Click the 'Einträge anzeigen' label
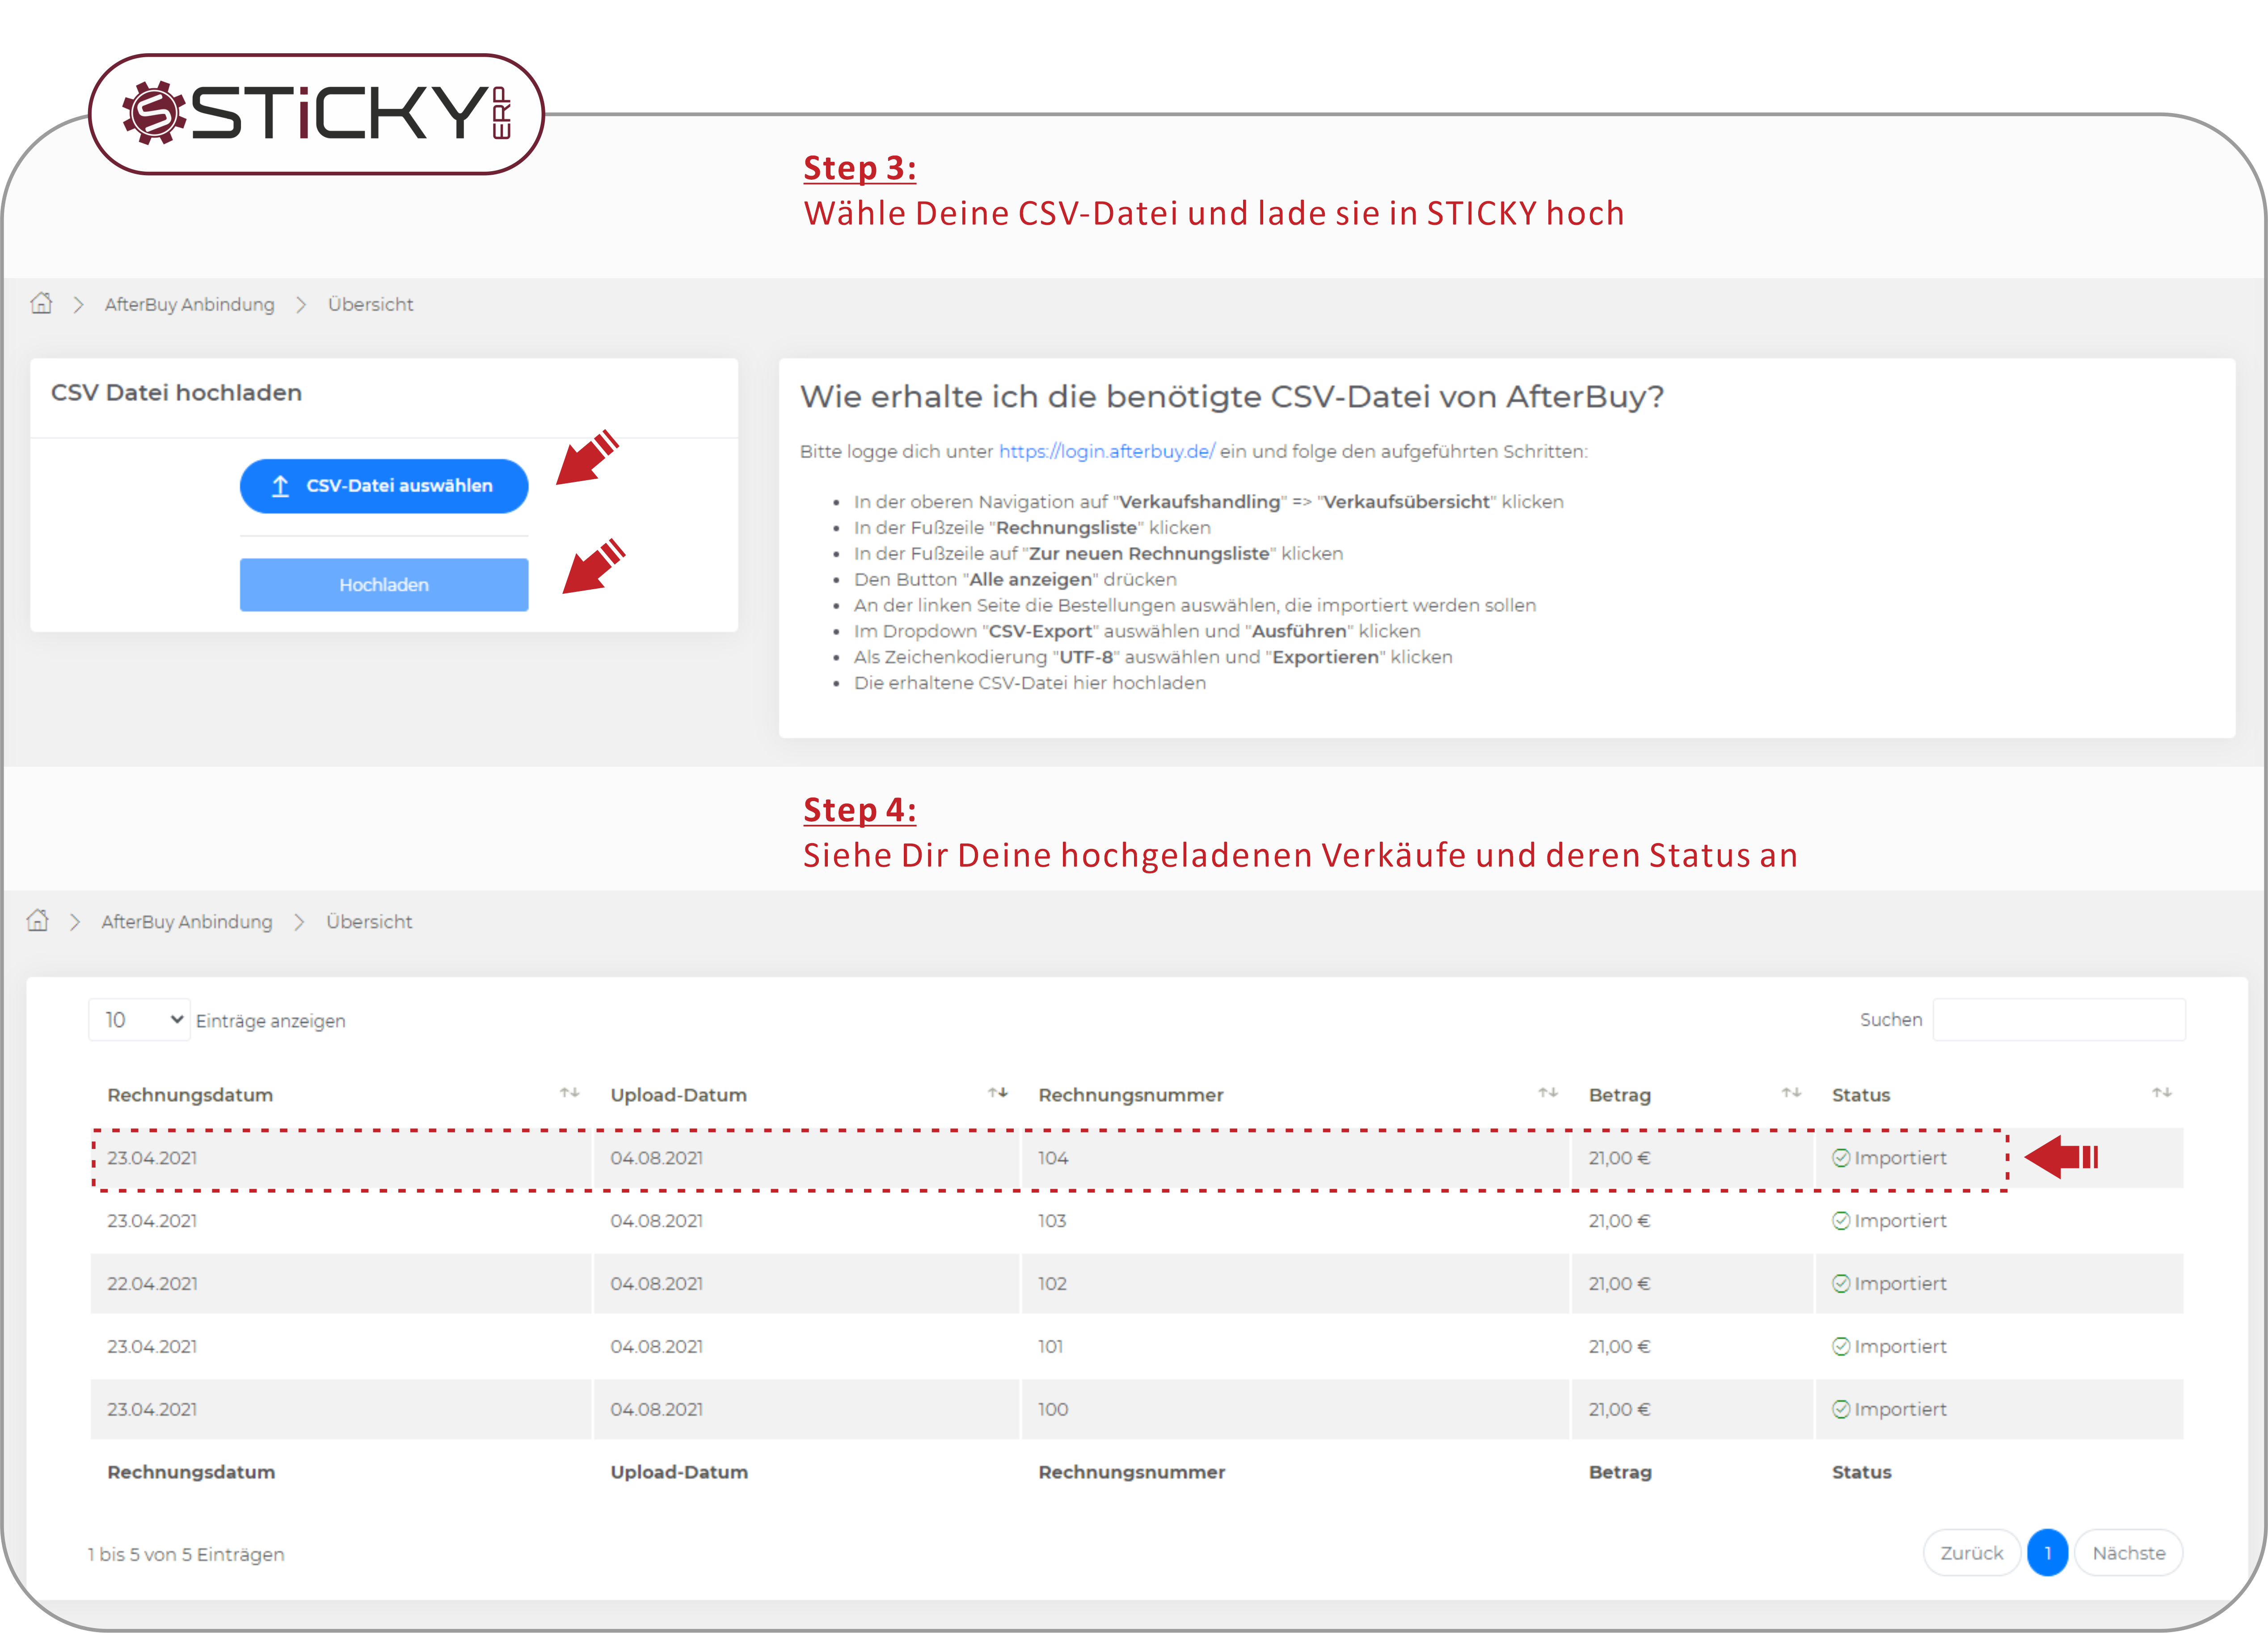Screen dimensions: 2268x1633 271,1021
